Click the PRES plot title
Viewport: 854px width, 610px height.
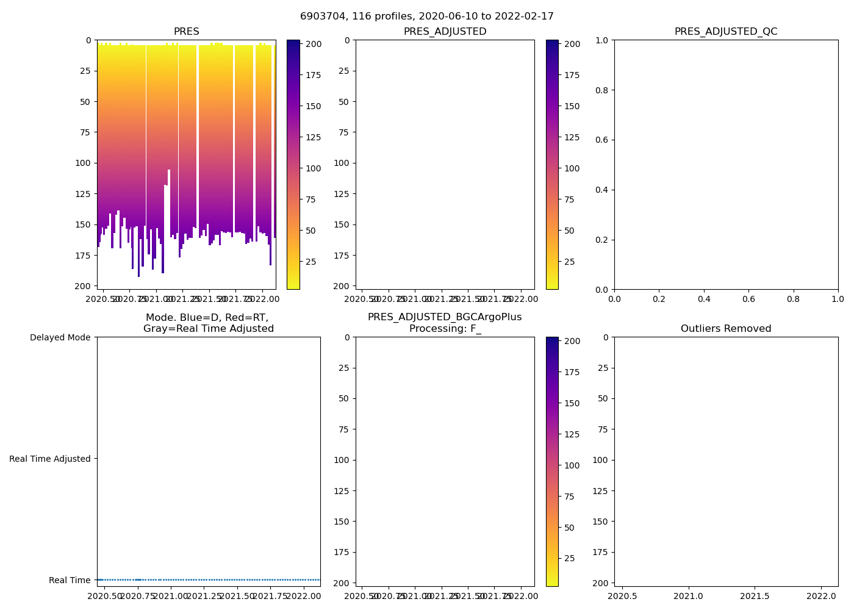pos(186,32)
